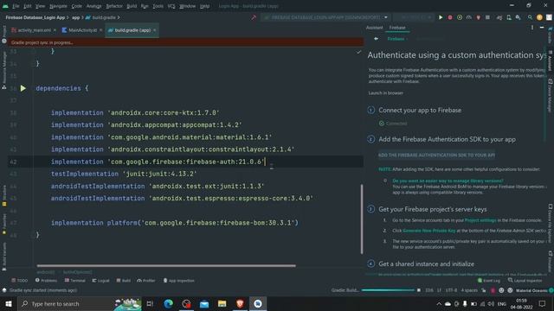
Task: Open the Refactor menu
Action: tap(114, 6)
